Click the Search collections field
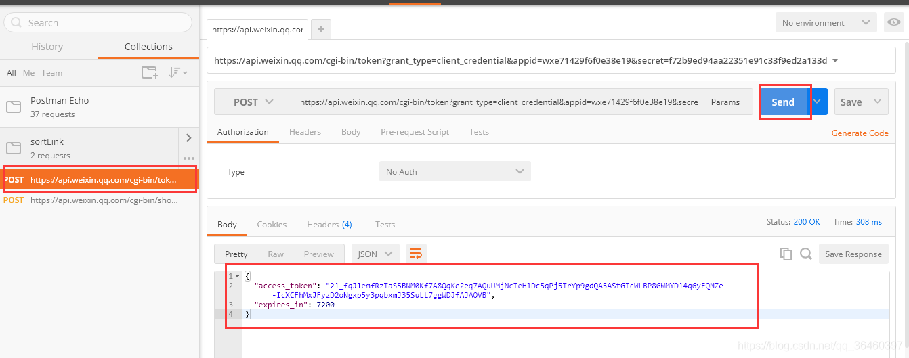The width and height of the screenshot is (909, 358). 98,22
